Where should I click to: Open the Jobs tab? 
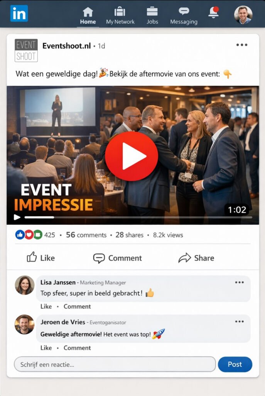152,16
